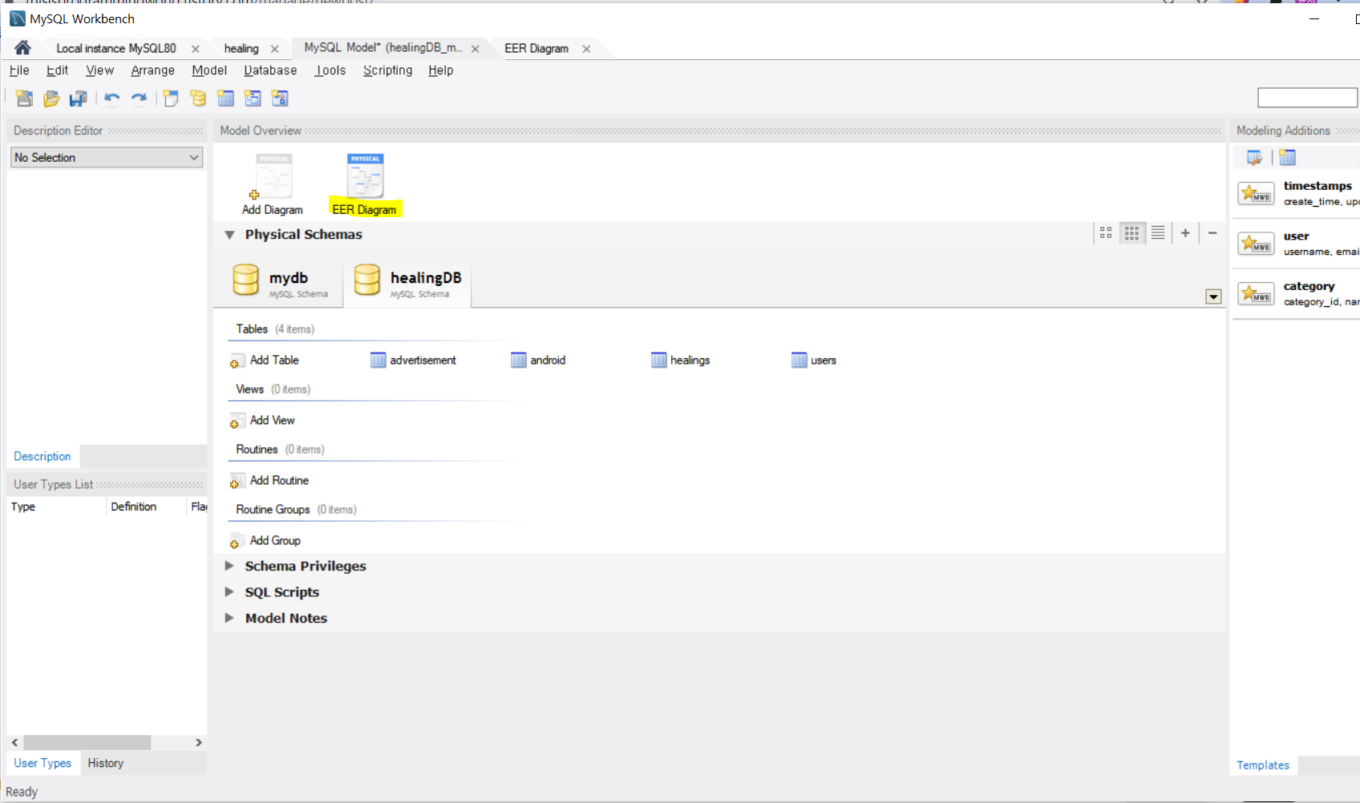Click Add Routine under Routines

269,481
